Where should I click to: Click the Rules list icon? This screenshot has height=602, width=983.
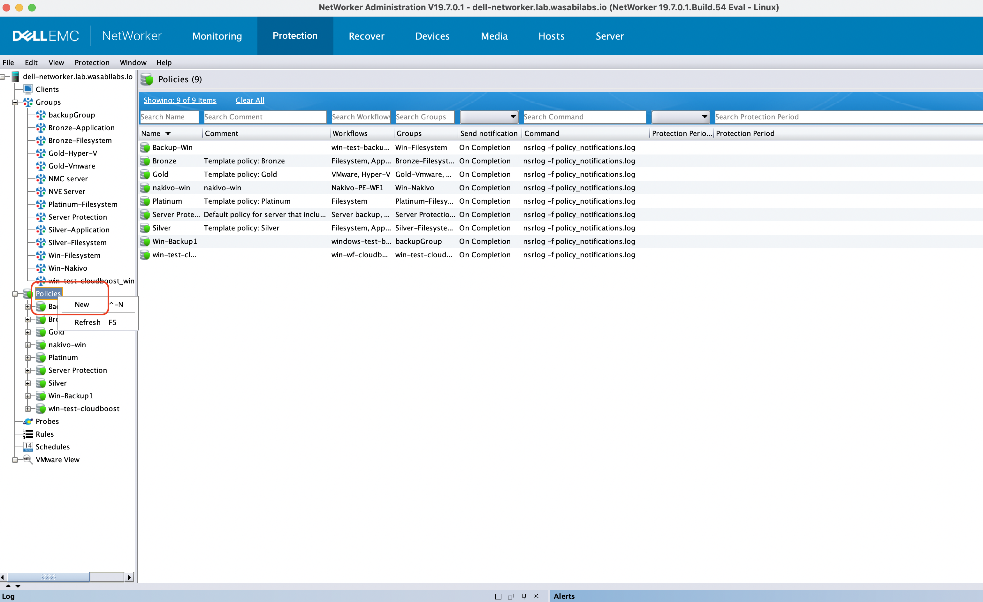pyautogui.click(x=28, y=434)
